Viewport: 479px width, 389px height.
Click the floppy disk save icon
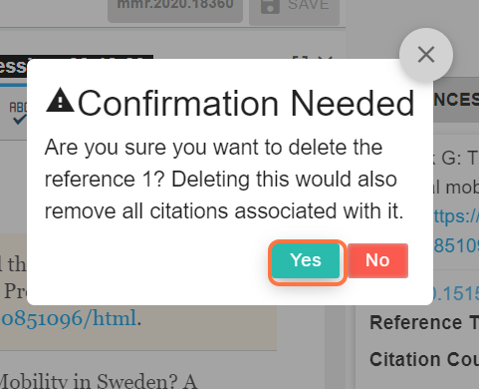[x=270, y=6]
